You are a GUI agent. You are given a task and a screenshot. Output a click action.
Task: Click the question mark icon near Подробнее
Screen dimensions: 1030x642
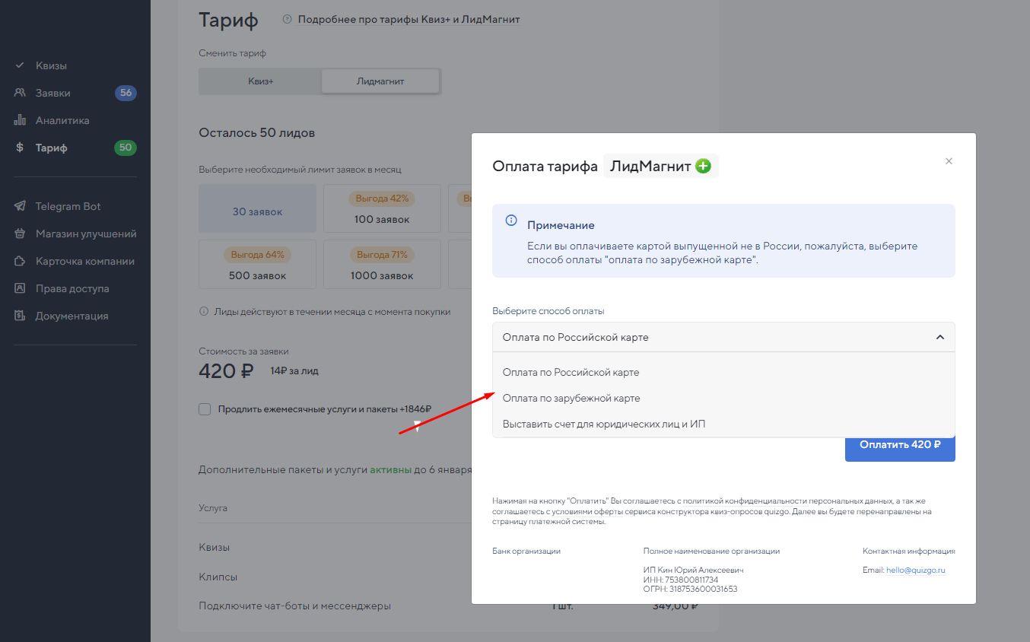click(x=287, y=20)
